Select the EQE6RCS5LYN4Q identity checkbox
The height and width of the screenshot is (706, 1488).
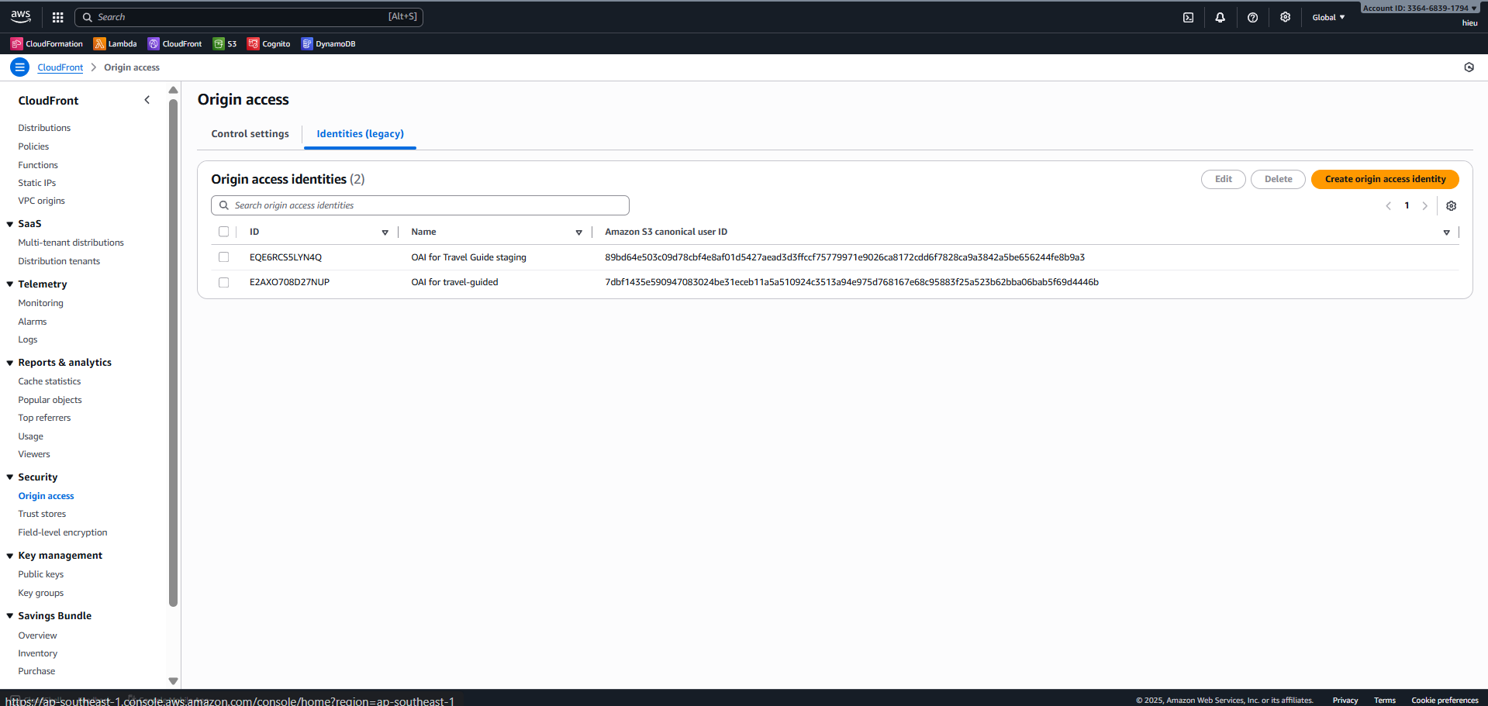tap(223, 257)
